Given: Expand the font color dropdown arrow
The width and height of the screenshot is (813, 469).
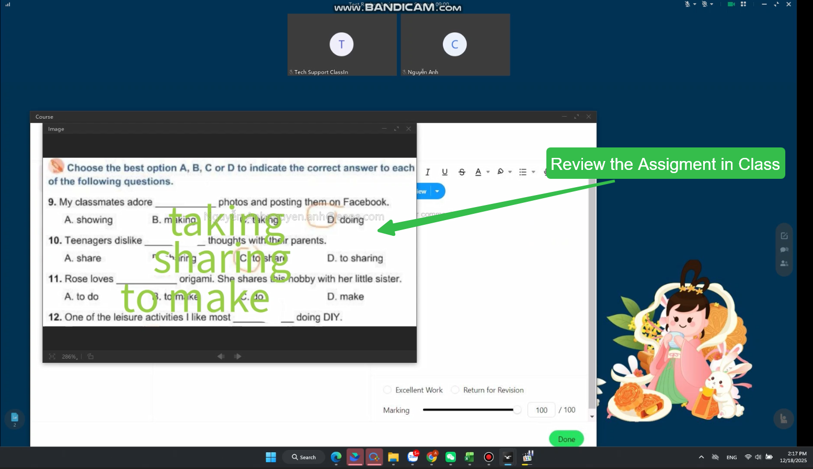Looking at the screenshot, I should (x=488, y=172).
